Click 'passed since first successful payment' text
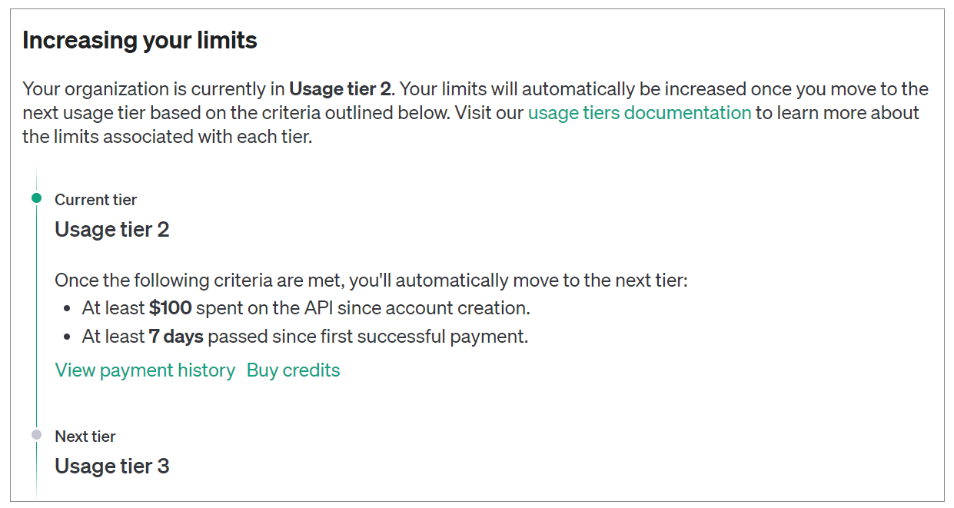The image size is (954, 508). tap(367, 337)
